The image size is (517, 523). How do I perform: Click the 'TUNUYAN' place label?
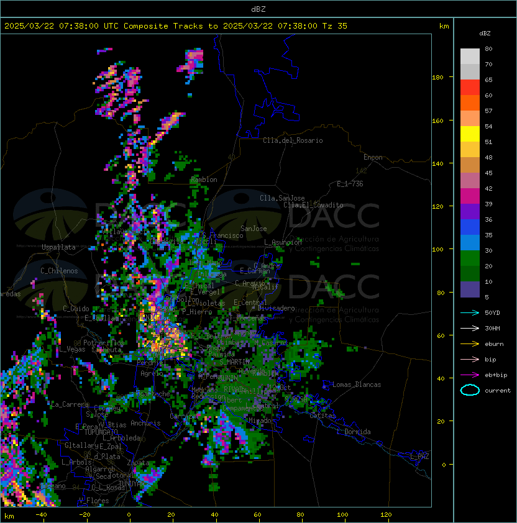coord(132,483)
